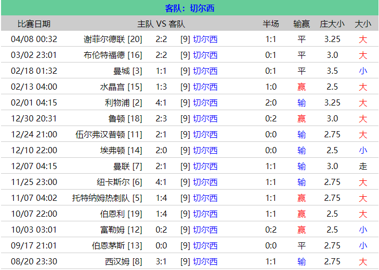Open the 切尔西 link in the 纽卡斯尔 row
Image resolution: width=379 pixels, height=270 pixels.
click(x=205, y=182)
